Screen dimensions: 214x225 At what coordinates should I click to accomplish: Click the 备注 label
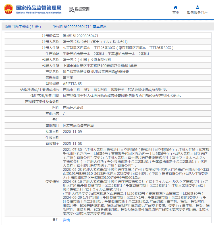56,120
